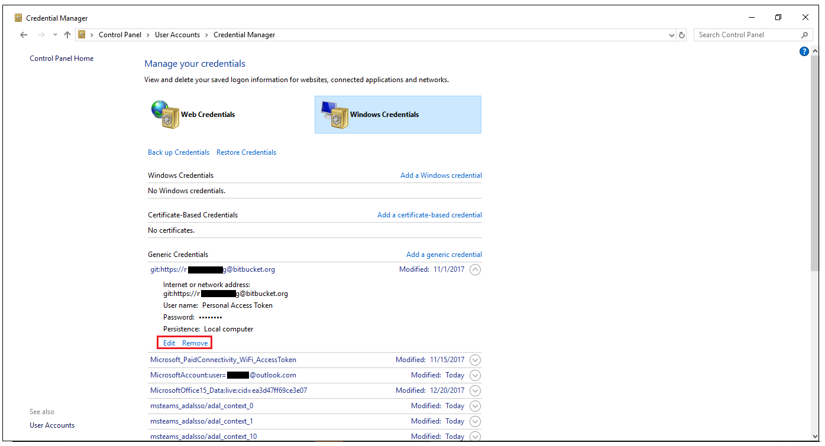825x446 pixels.
Task: Click Add a generic credential
Action: [x=444, y=255]
